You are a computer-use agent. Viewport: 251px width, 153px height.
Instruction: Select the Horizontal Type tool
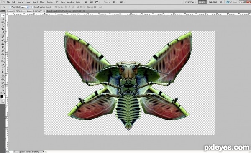point(3,69)
